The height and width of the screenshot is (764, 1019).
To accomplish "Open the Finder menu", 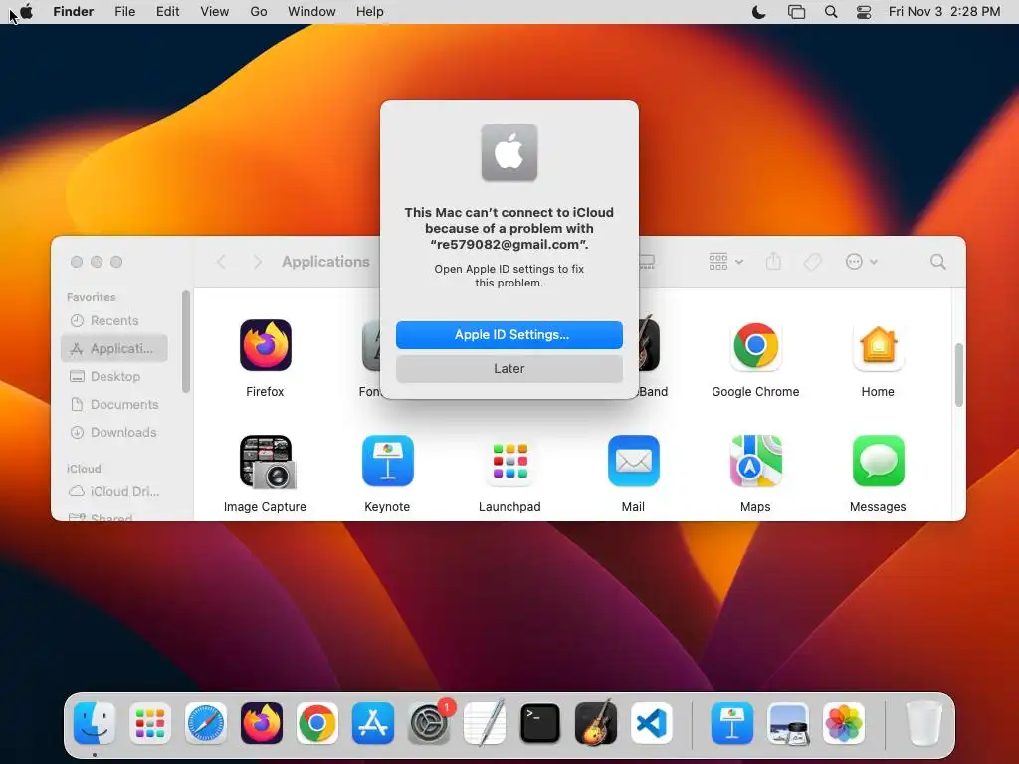I will tap(74, 12).
